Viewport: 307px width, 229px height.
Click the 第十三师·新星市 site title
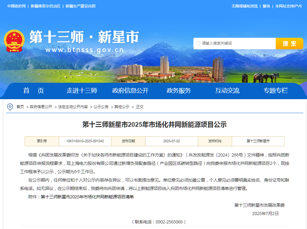(x=84, y=38)
